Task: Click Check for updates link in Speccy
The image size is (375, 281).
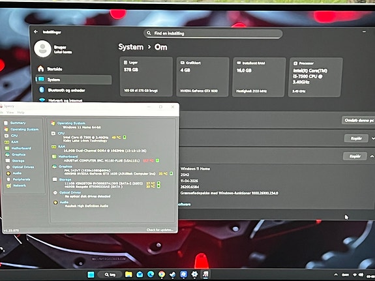Action: click(x=160, y=230)
